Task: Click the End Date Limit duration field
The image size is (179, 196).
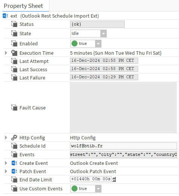Action: point(91,179)
